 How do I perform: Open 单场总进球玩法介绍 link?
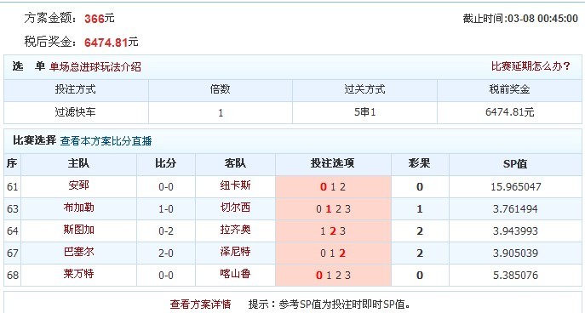(95, 66)
